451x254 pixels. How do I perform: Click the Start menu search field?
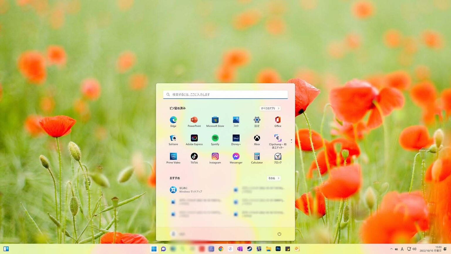(225, 94)
